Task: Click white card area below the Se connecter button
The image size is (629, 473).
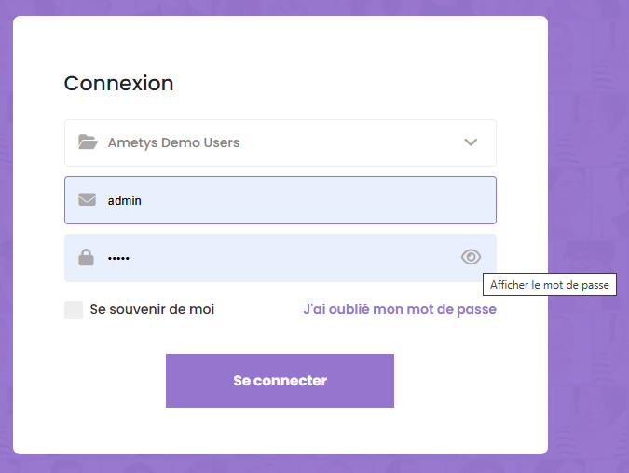Action: click(280, 431)
